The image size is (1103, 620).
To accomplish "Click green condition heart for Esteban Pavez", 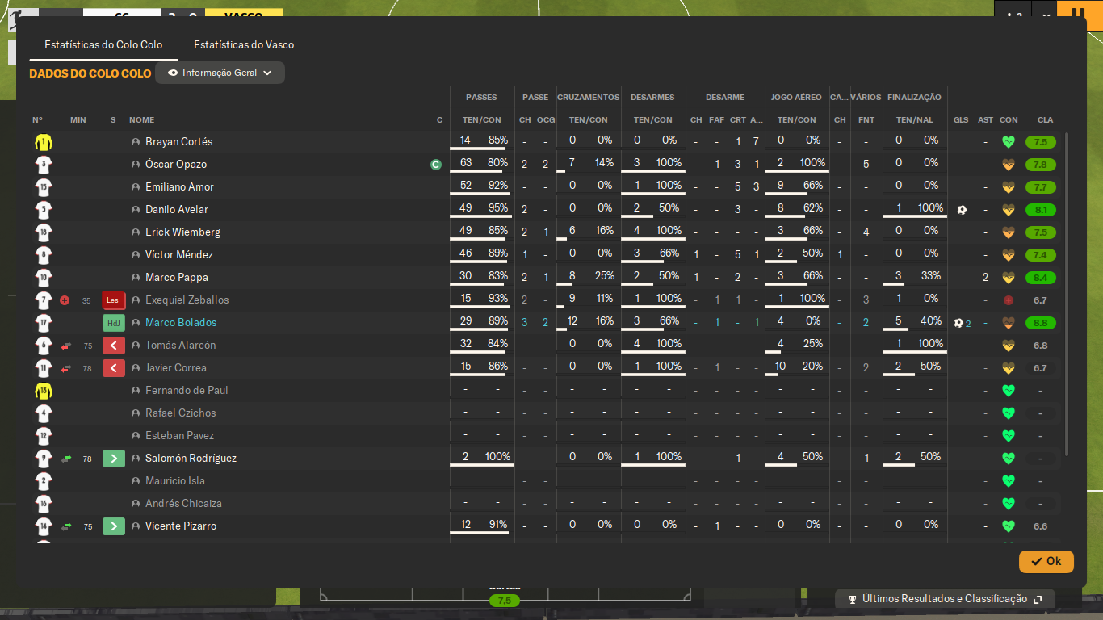I will coord(1008,436).
